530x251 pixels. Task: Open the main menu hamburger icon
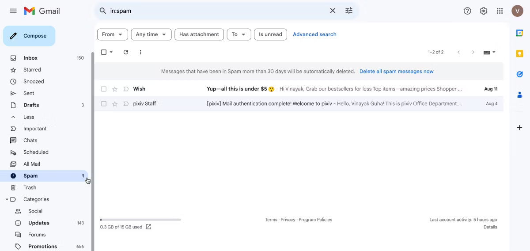pos(13,11)
